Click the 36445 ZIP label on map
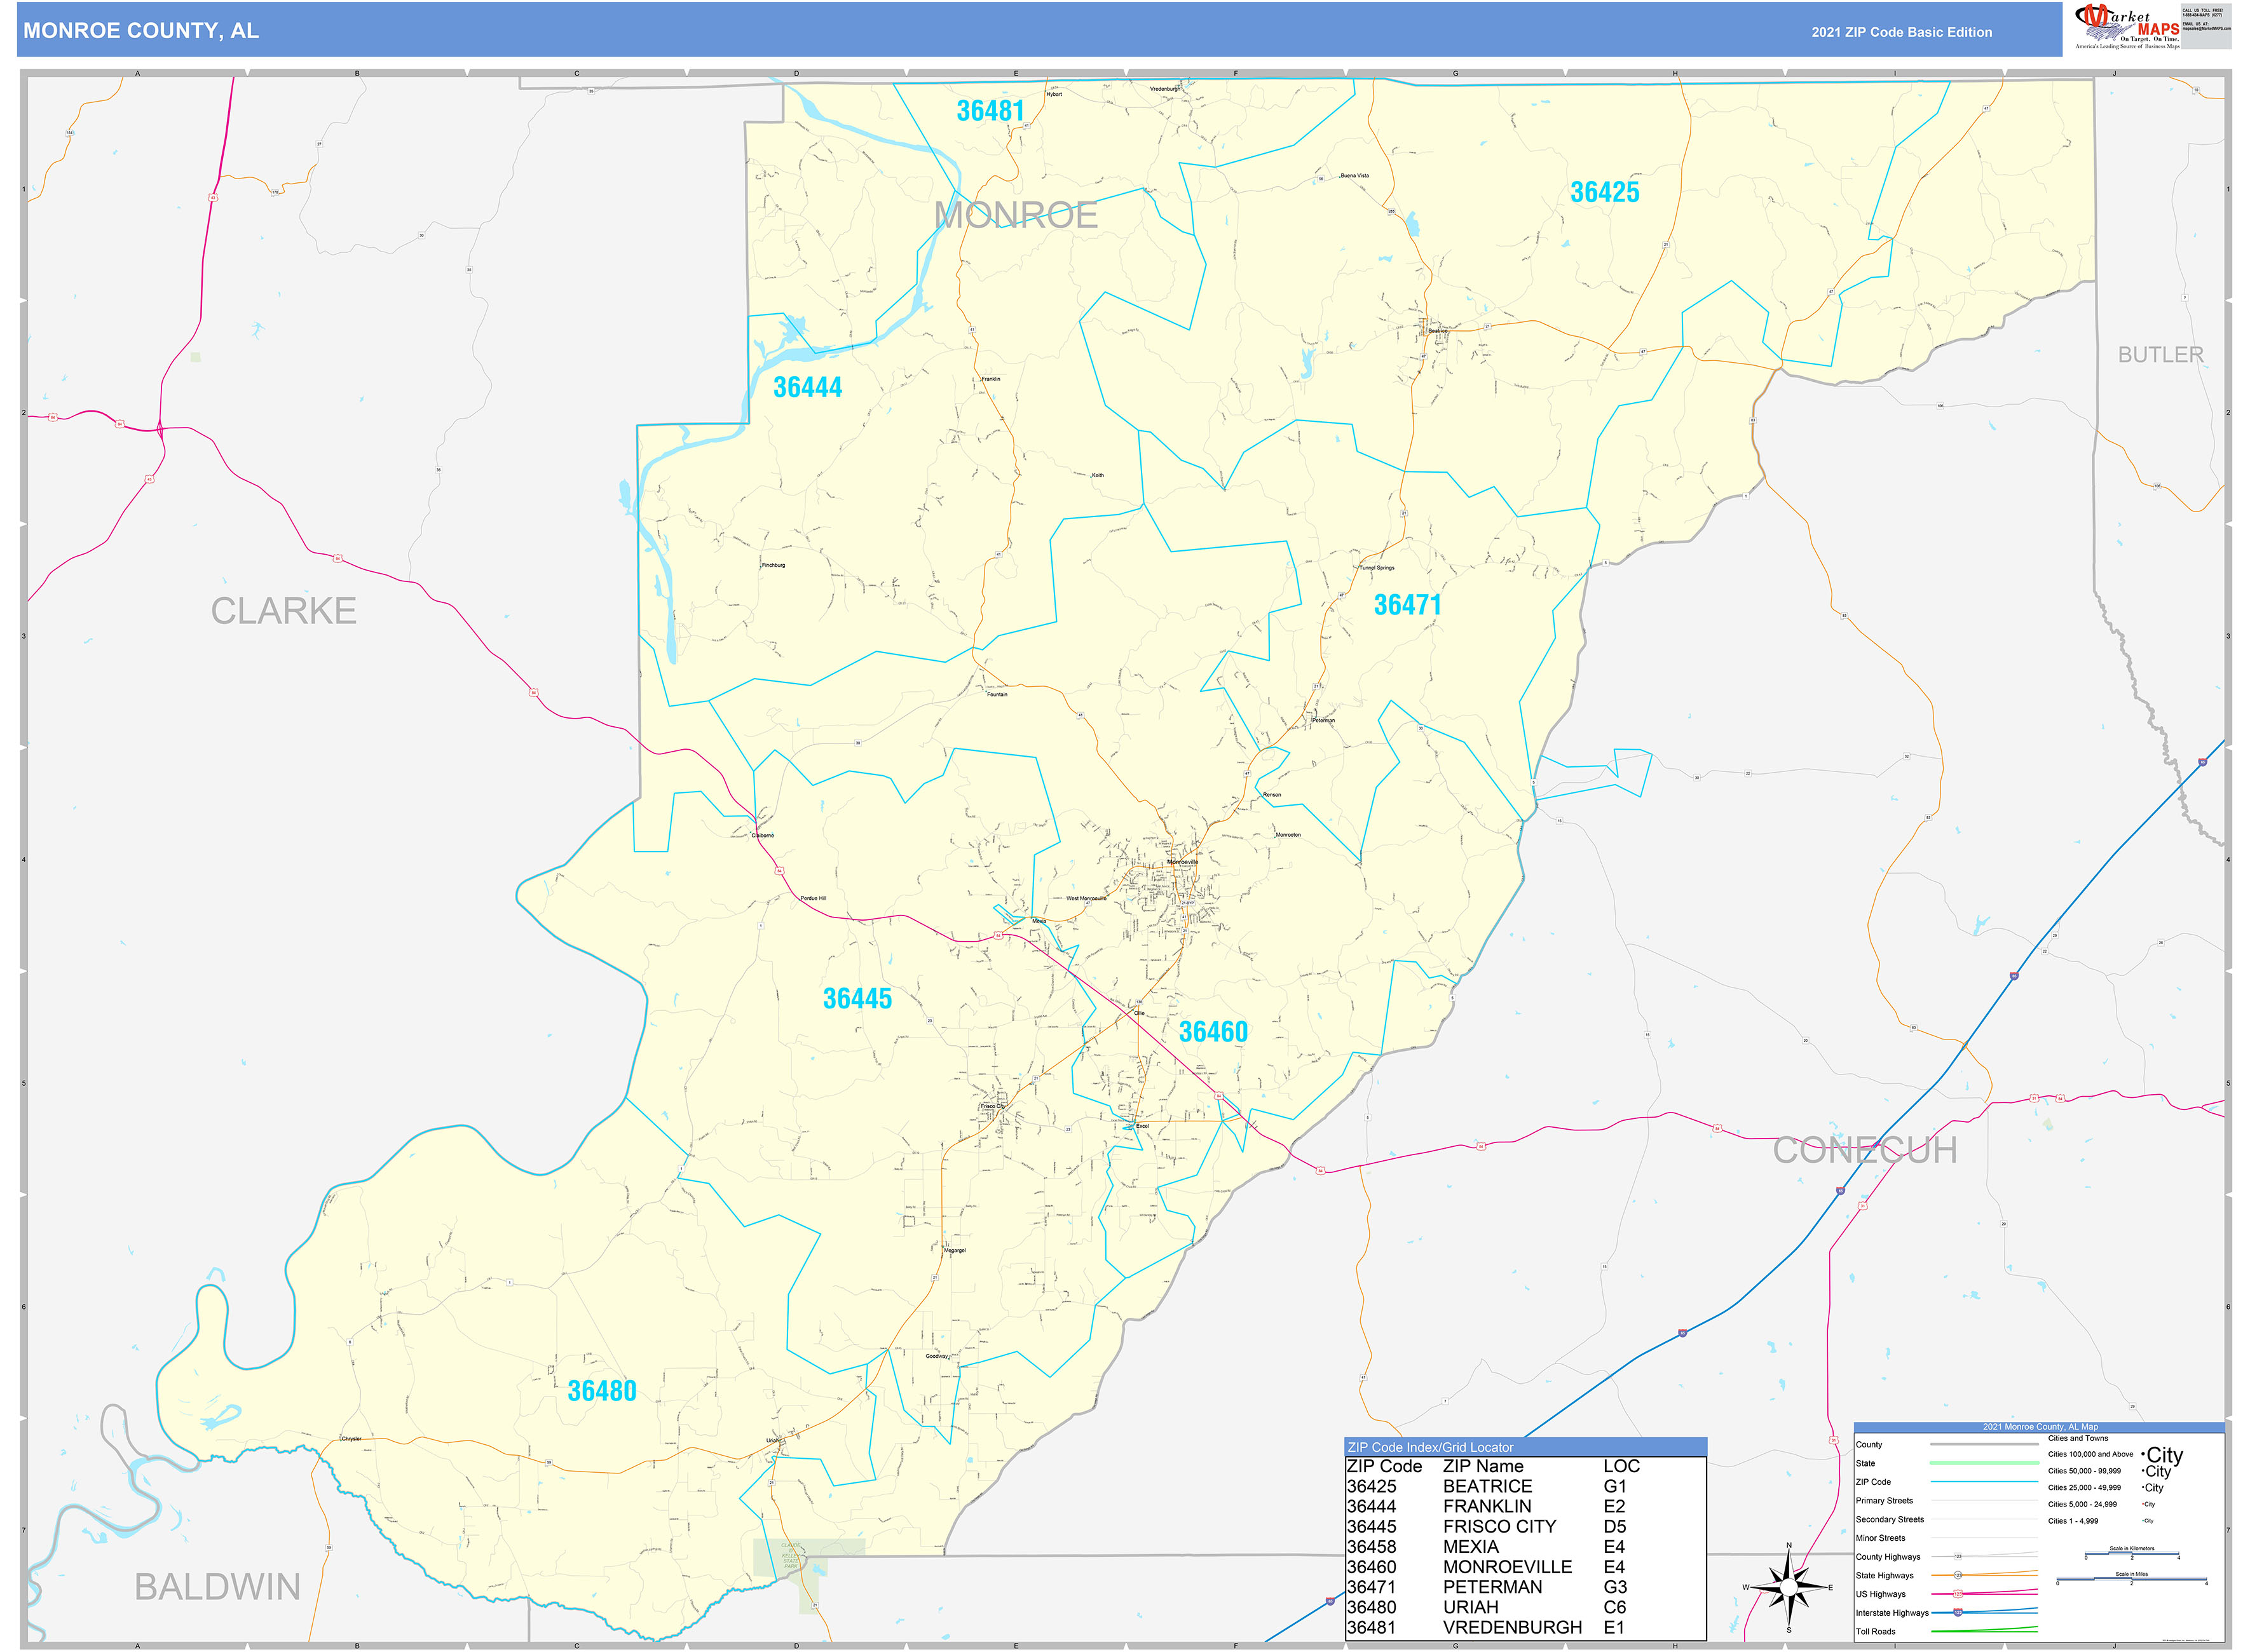This screenshot has width=2243, height=1652. click(x=856, y=998)
